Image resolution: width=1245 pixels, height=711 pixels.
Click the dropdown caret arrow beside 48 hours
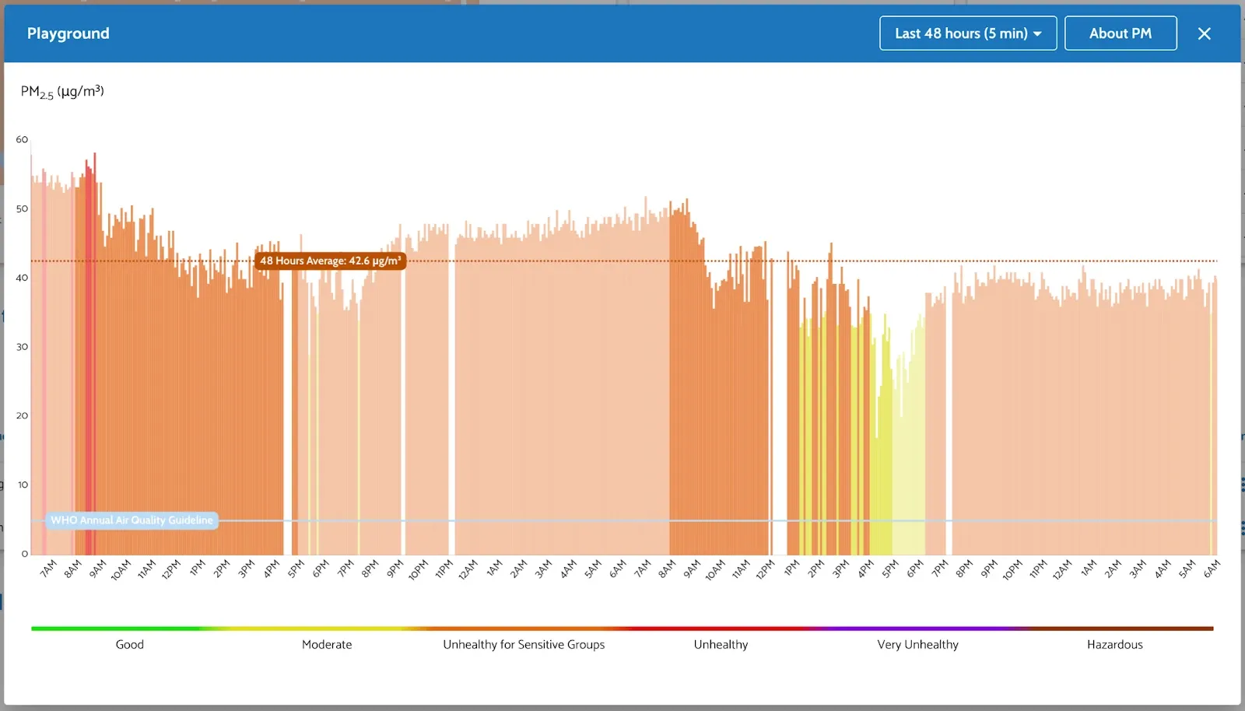[1037, 34]
